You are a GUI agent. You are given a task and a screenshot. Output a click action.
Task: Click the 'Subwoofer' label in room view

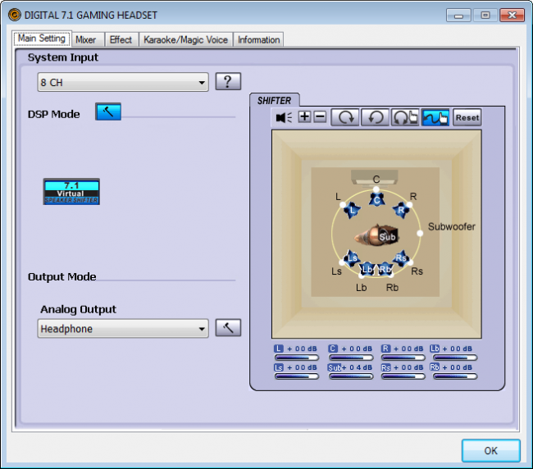coord(452,226)
